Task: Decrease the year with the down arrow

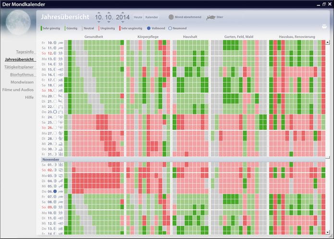Action: tap(123, 23)
